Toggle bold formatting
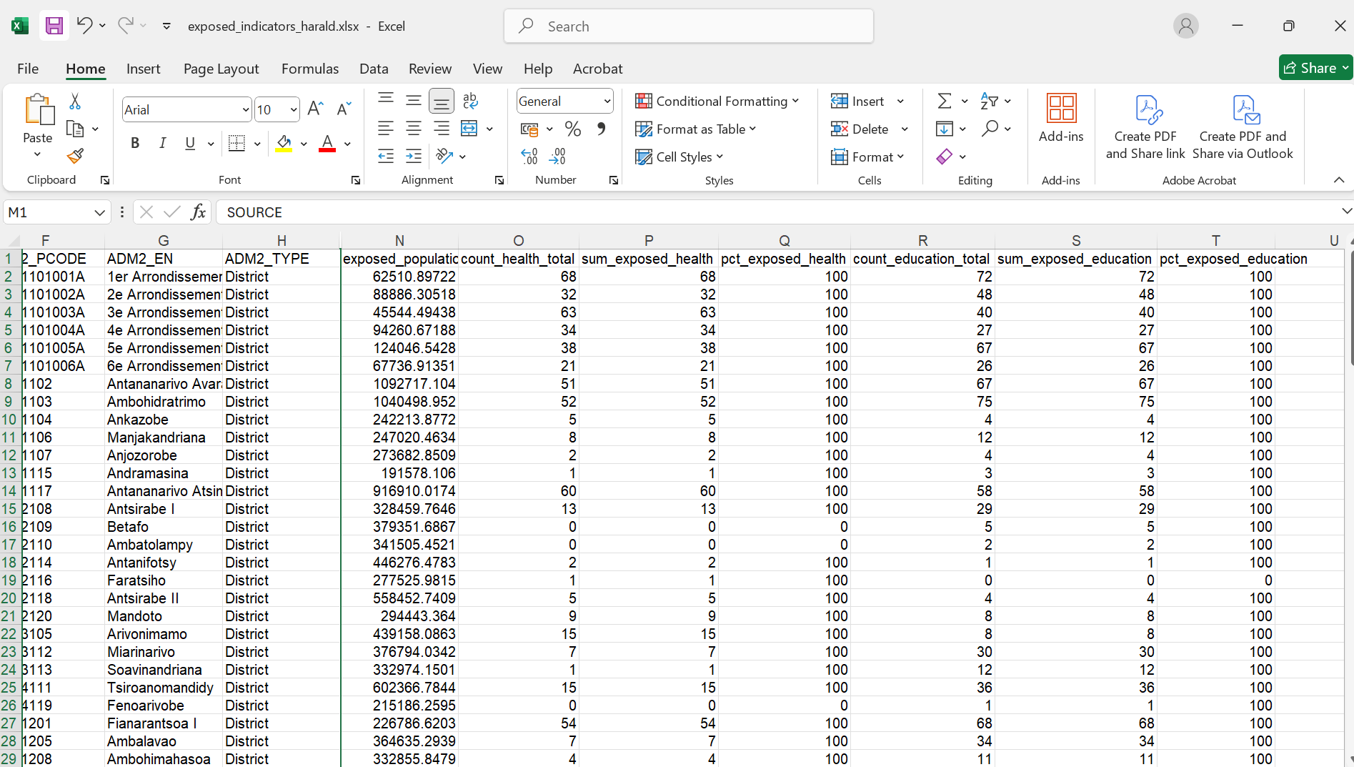The image size is (1354, 767). pyautogui.click(x=134, y=143)
